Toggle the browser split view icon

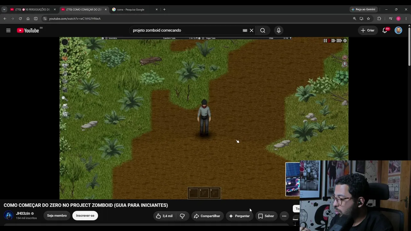coord(36,19)
